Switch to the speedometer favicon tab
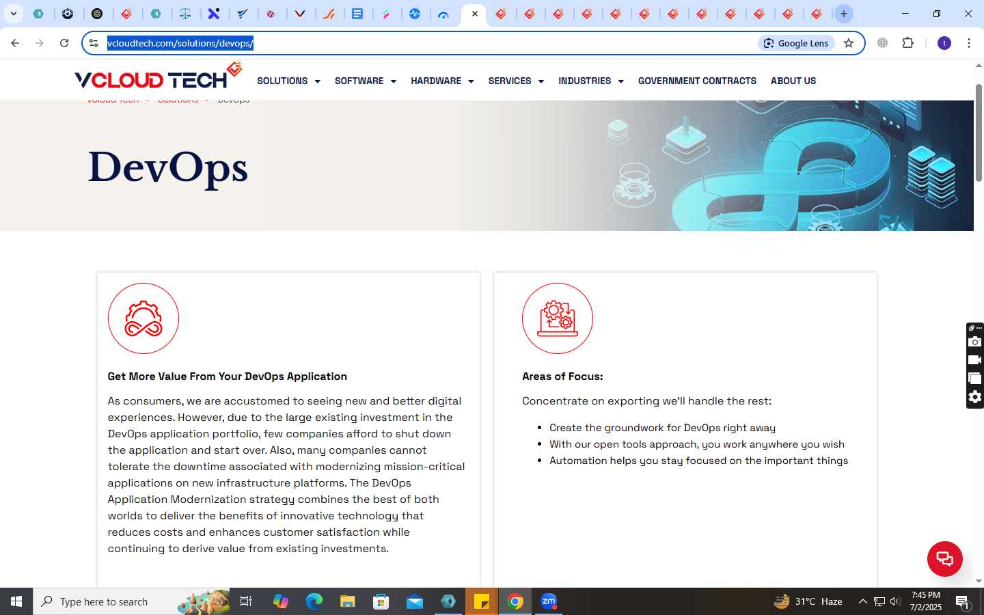The height and width of the screenshot is (615, 984). click(443, 14)
